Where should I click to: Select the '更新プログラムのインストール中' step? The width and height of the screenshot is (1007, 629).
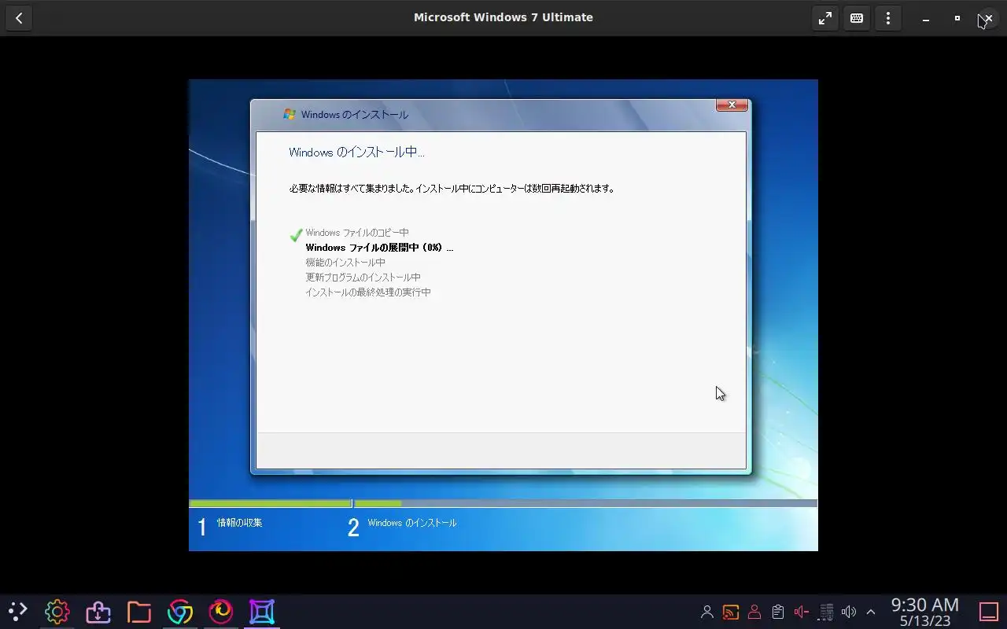(363, 278)
